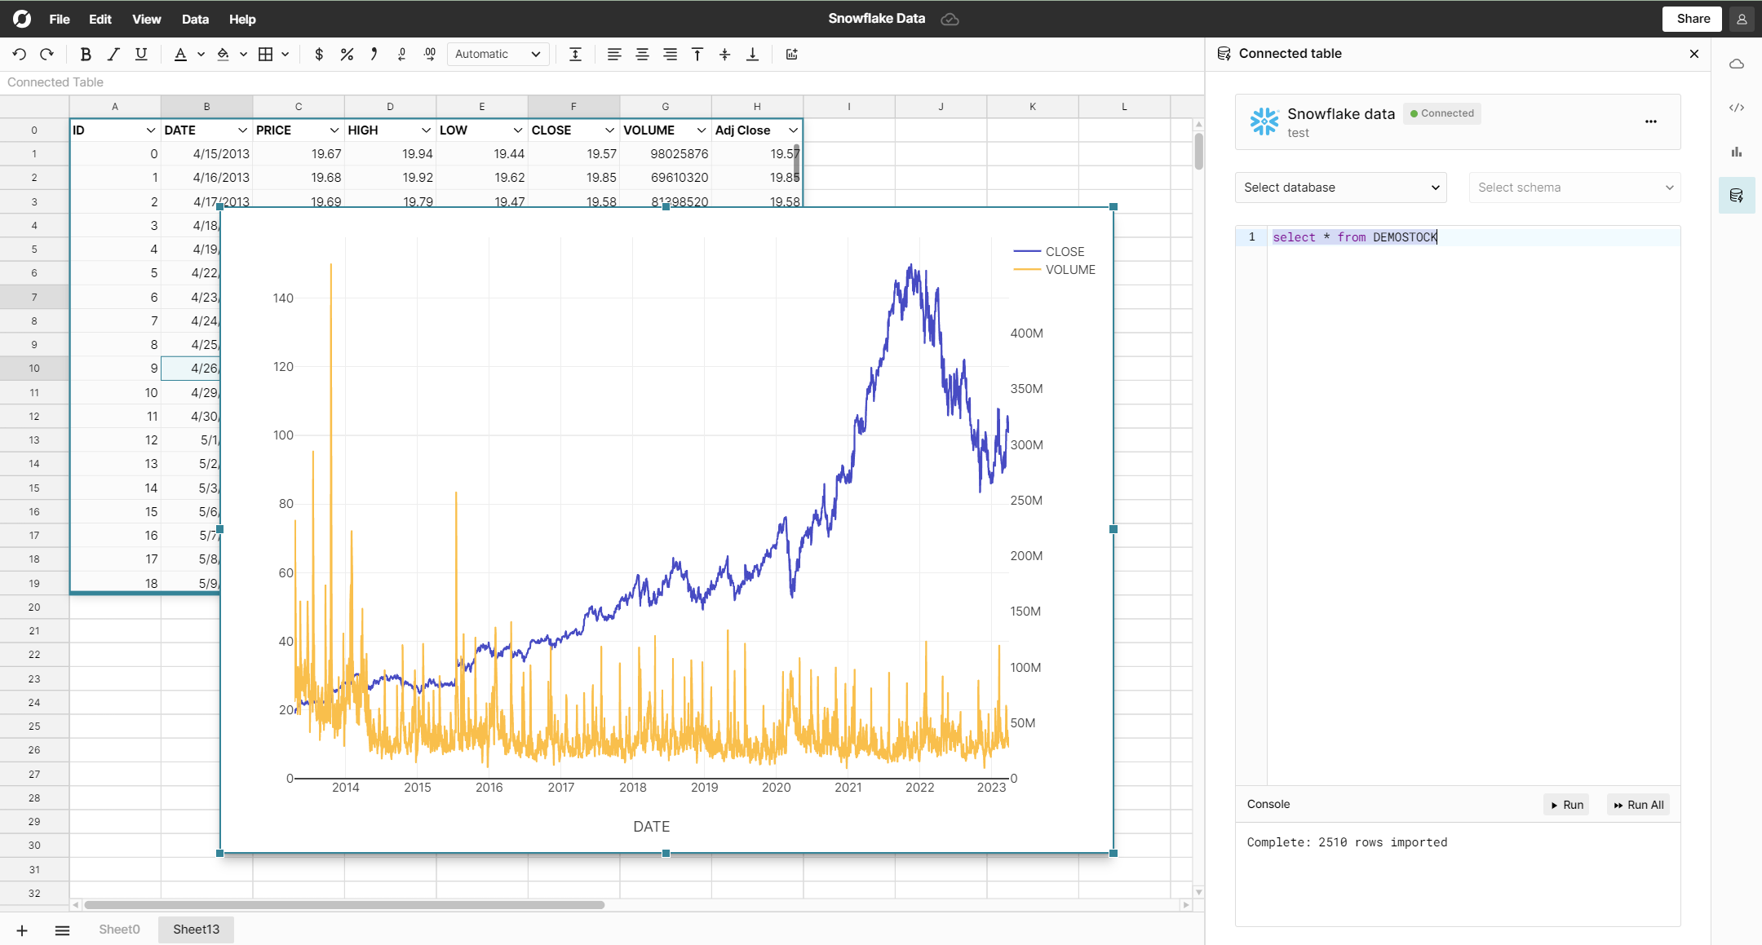Toggle Bold formatting

[x=86, y=54]
